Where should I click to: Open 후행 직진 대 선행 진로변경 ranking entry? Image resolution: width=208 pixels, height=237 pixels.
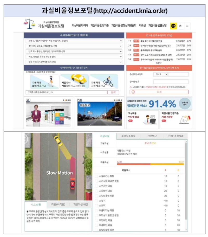pyautogui.click(x=151, y=41)
